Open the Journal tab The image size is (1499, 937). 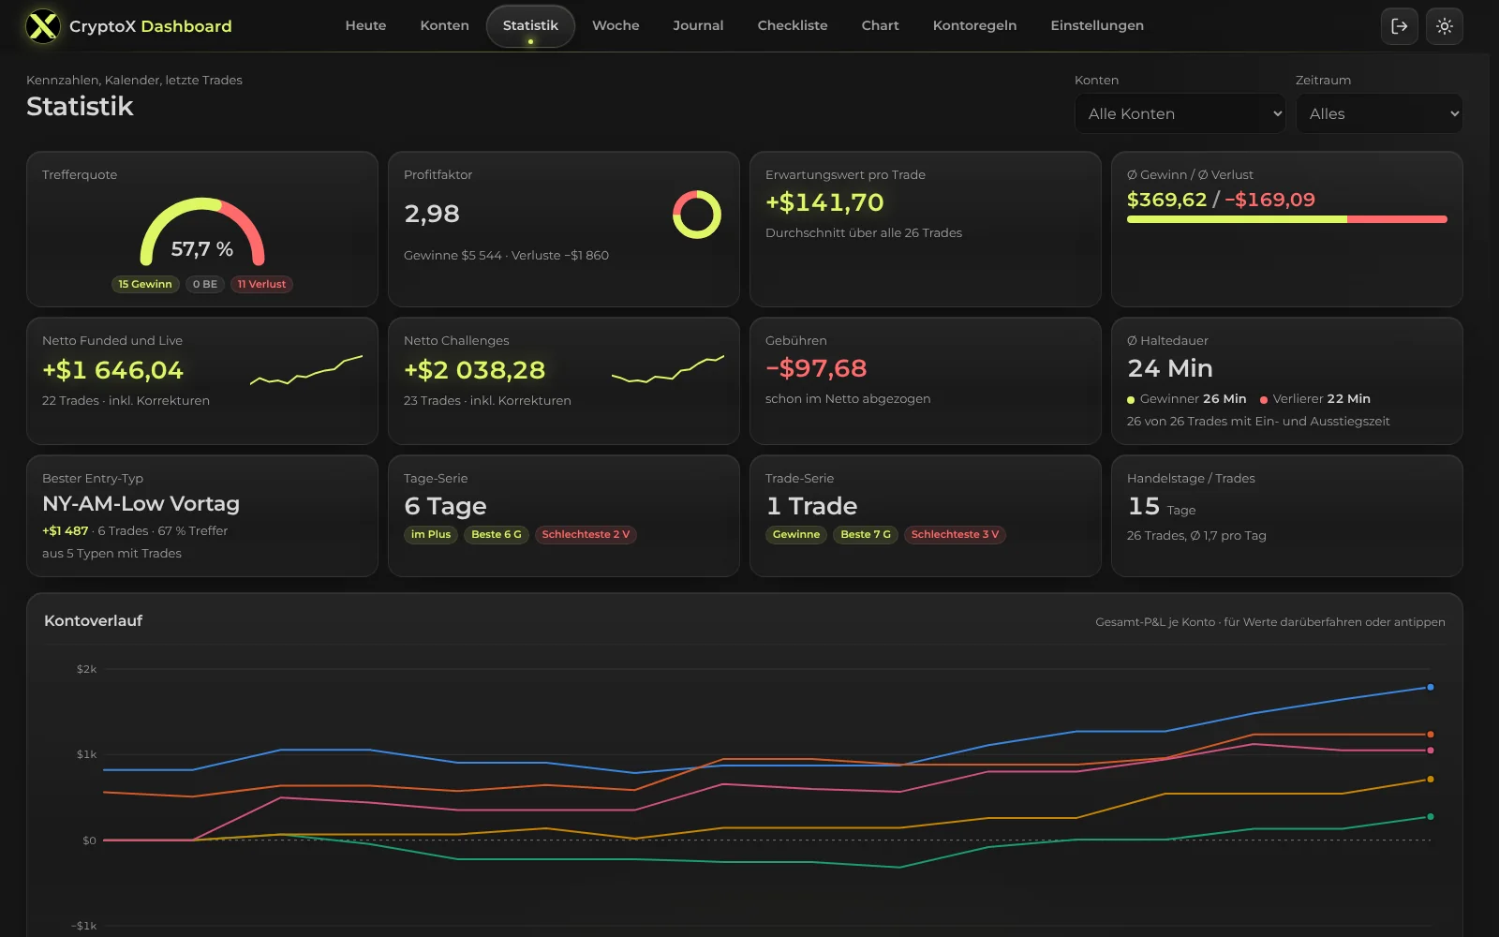(x=698, y=25)
